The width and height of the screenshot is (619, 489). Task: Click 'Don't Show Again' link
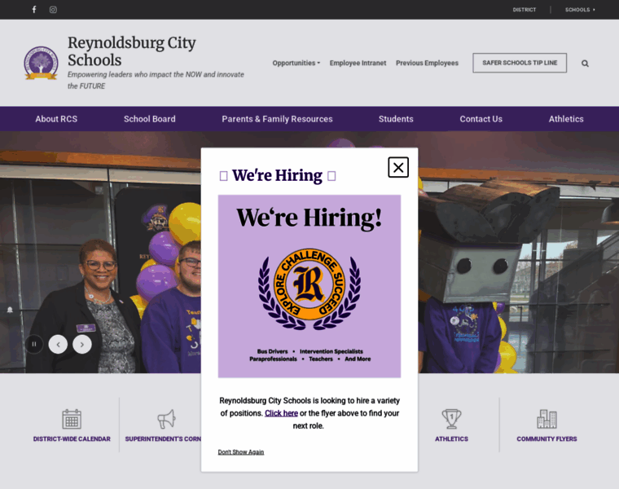click(241, 452)
